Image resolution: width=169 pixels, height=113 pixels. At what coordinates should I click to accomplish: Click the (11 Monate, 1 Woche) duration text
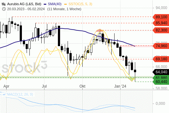click(x=64, y=9)
